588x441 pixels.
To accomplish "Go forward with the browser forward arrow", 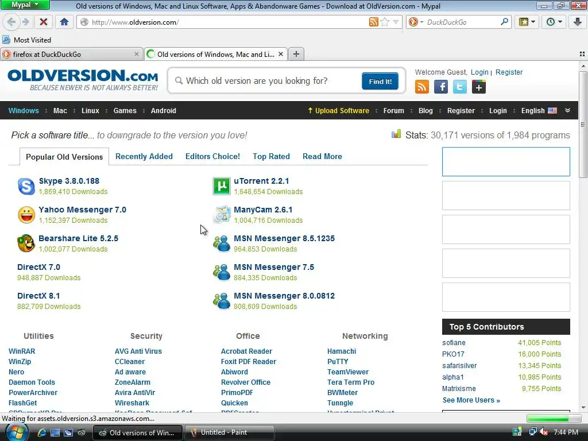I will (x=25, y=22).
